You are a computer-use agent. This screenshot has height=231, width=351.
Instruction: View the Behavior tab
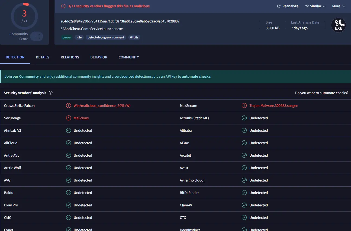(x=99, y=57)
